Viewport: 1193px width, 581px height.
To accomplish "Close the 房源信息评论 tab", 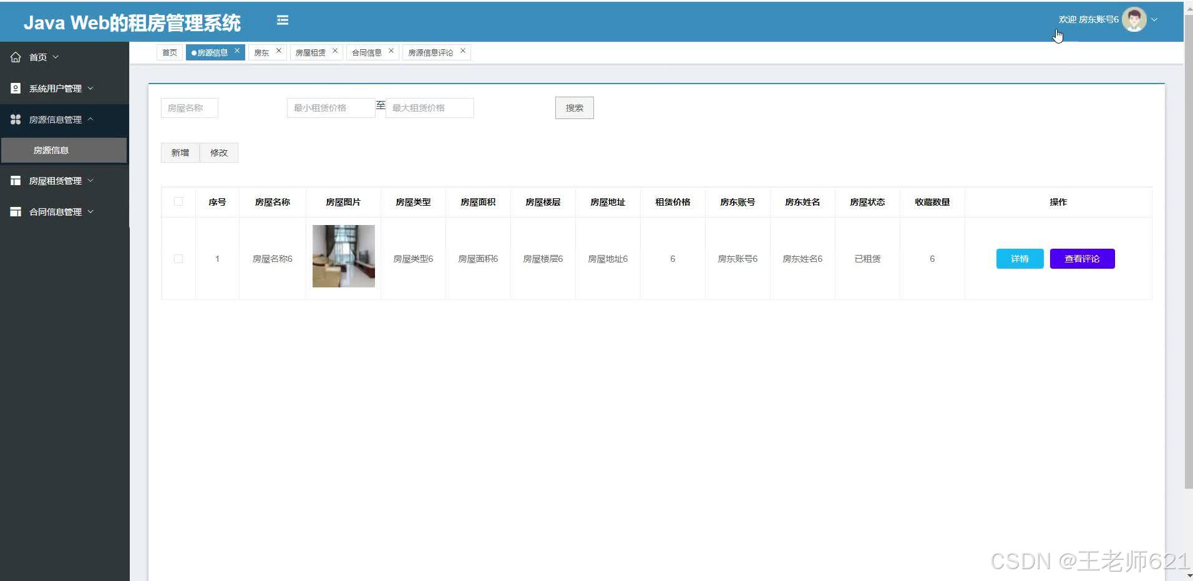I will coord(463,50).
